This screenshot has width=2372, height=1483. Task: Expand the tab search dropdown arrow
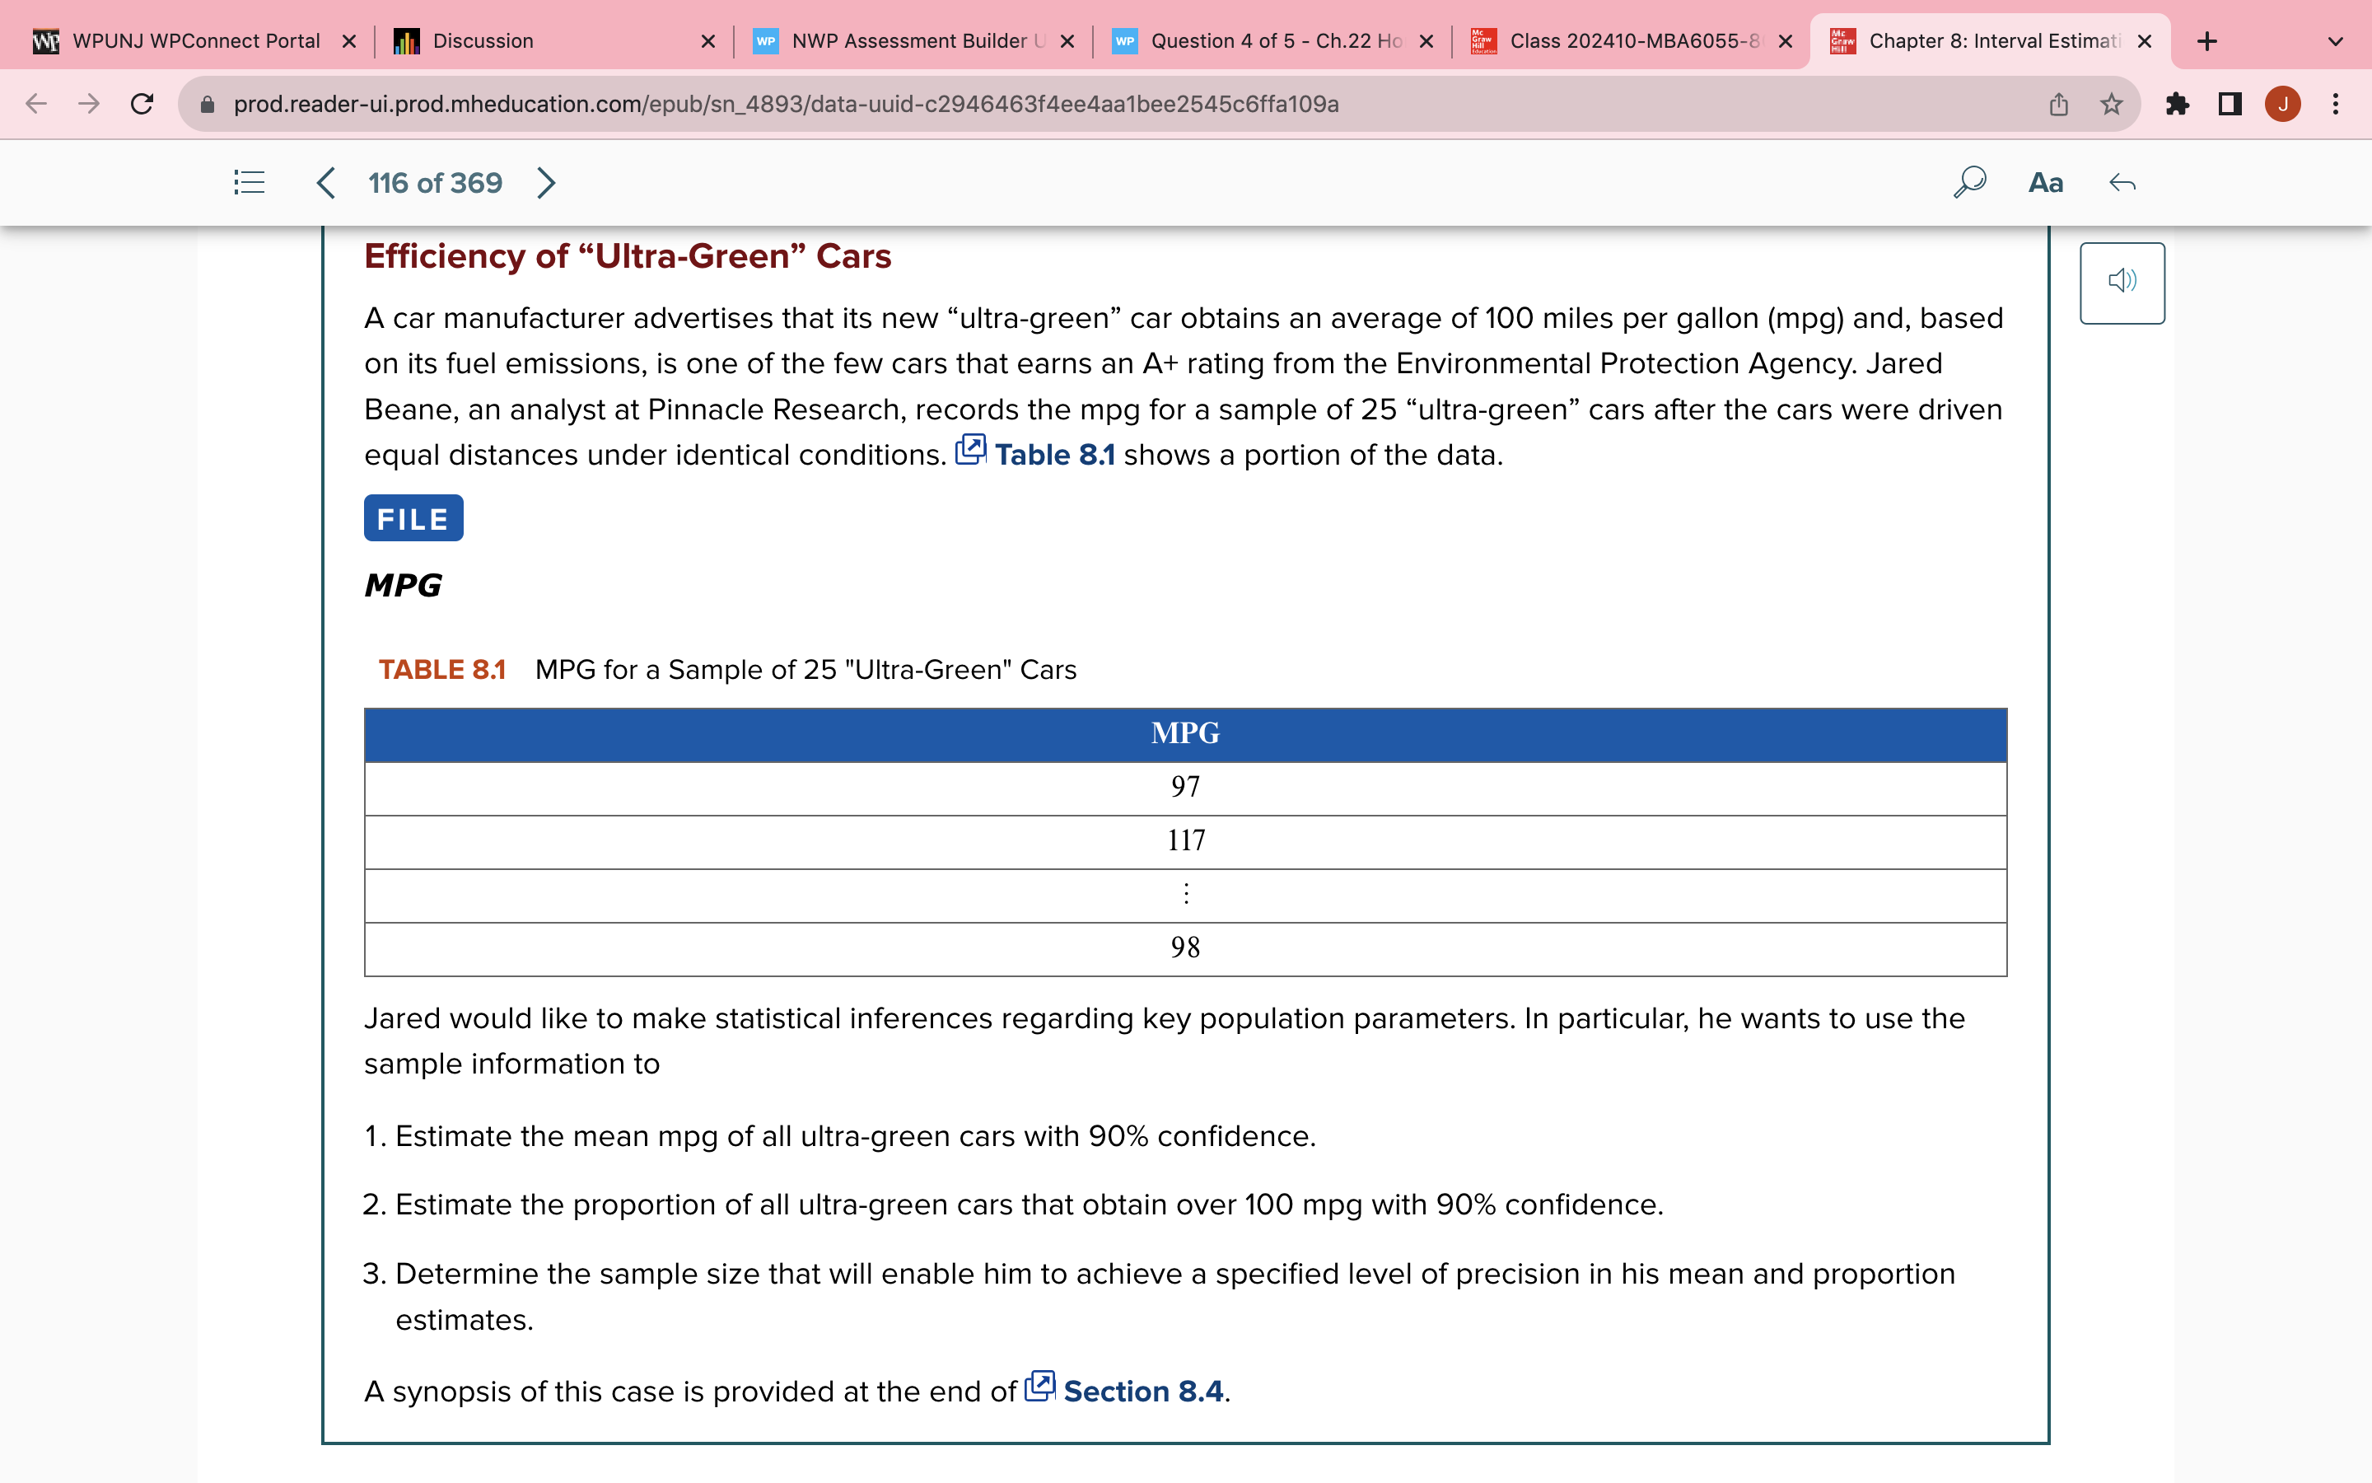click(x=2335, y=41)
